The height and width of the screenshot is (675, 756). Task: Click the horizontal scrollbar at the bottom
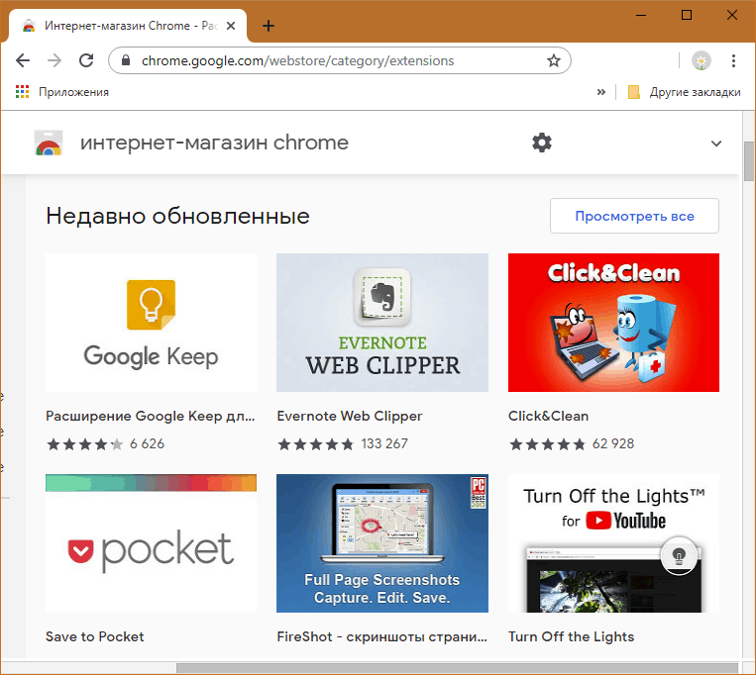click(457, 668)
